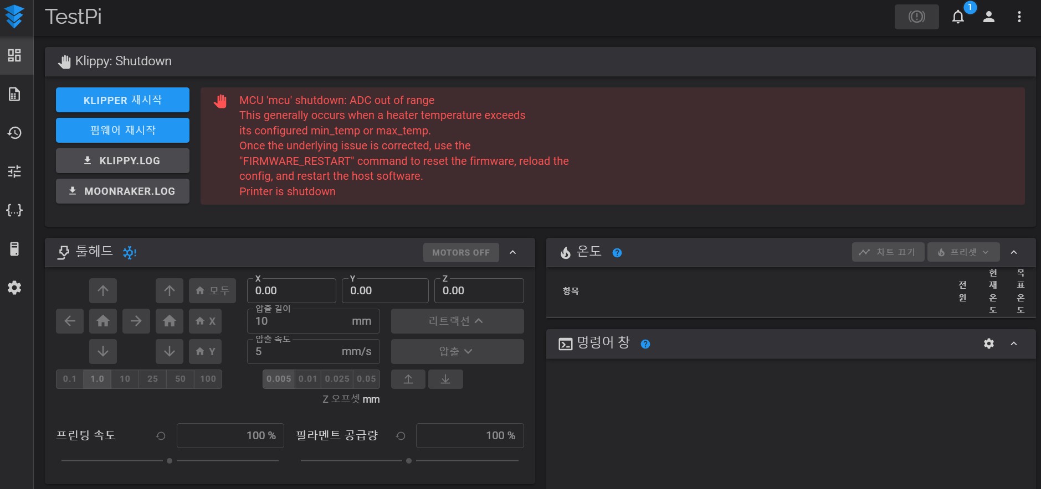
Task: Open the print History sidebar icon
Action: pyautogui.click(x=14, y=133)
